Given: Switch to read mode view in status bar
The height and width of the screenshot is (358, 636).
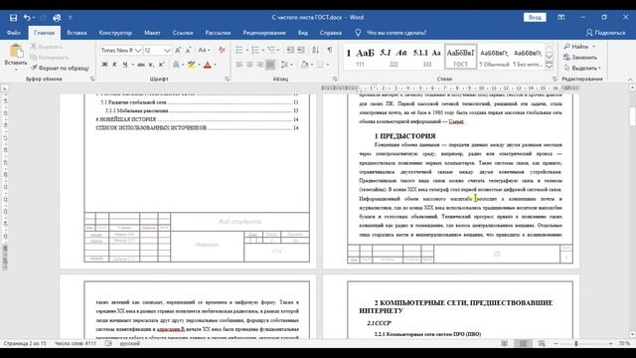Looking at the screenshot, I should tap(504, 343).
